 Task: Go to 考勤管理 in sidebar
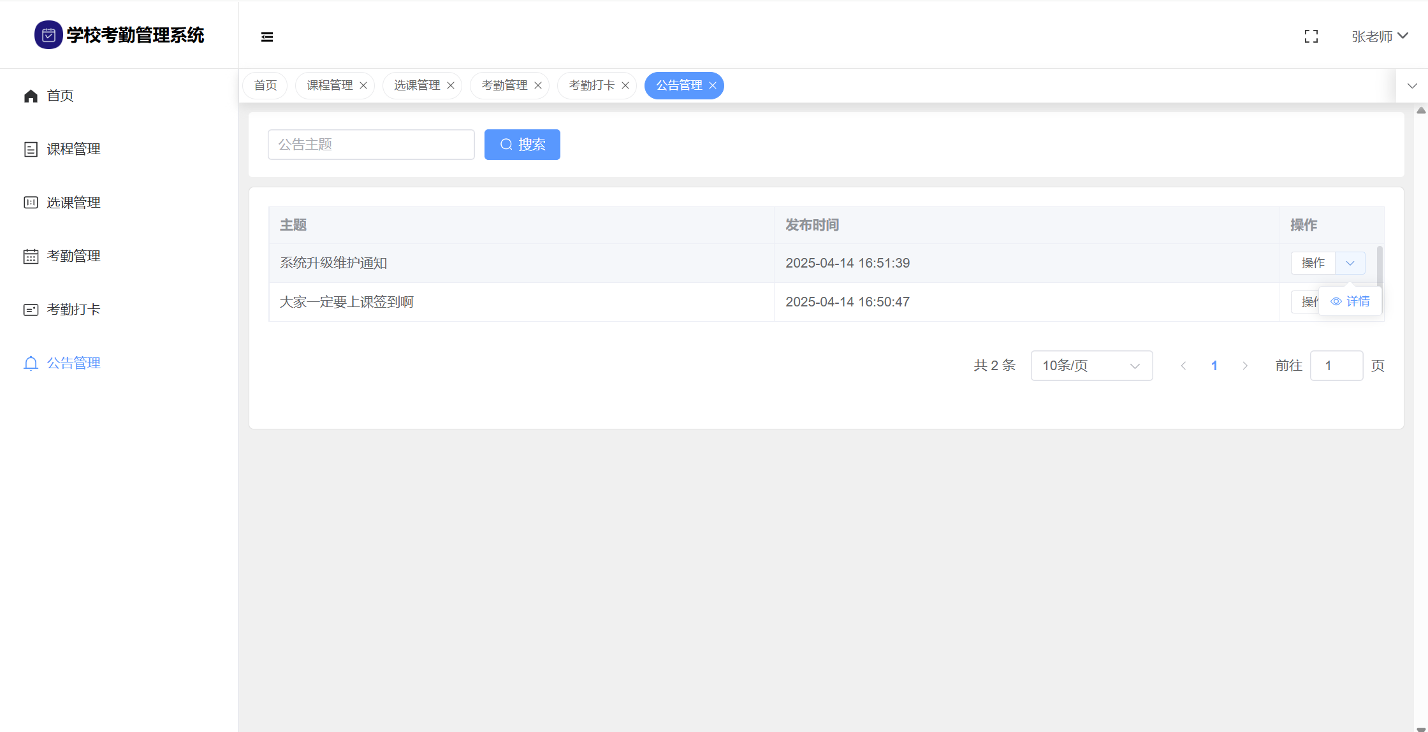[x=73, y=256]
